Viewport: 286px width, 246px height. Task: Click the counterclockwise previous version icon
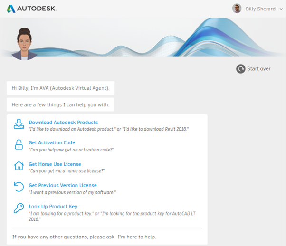point(19,187)
